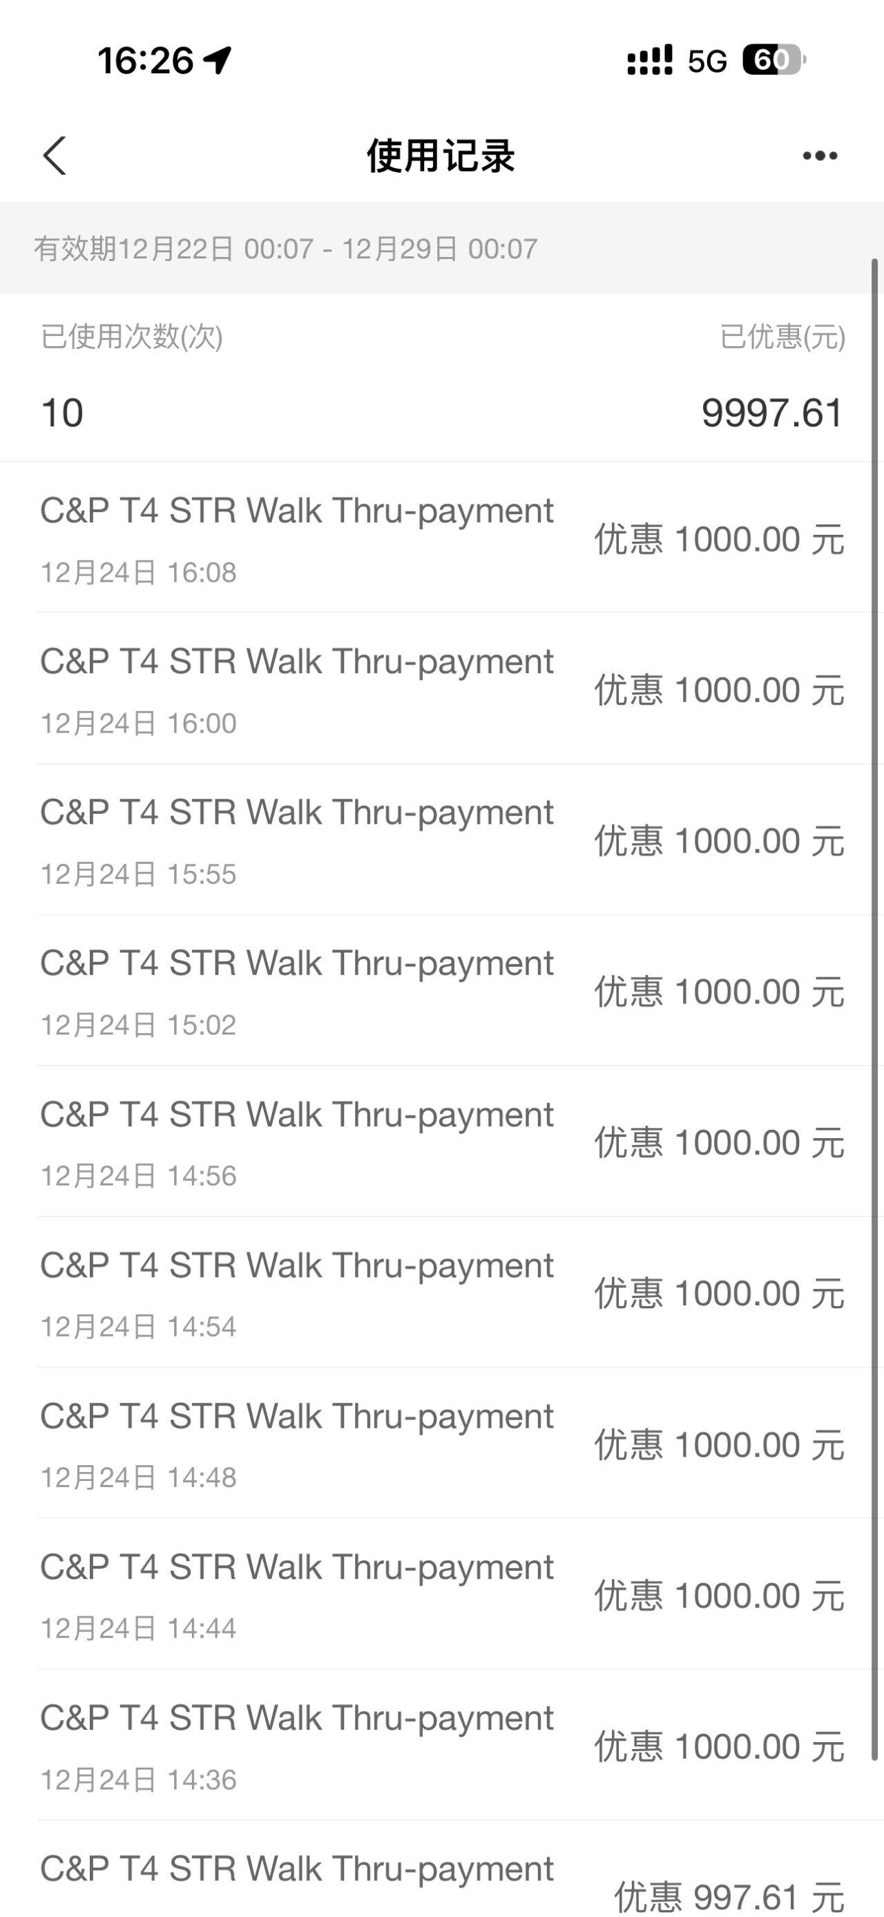
Task: Tap the 5G network indicator
Action: pyautogui.click(x=707, y=61)
